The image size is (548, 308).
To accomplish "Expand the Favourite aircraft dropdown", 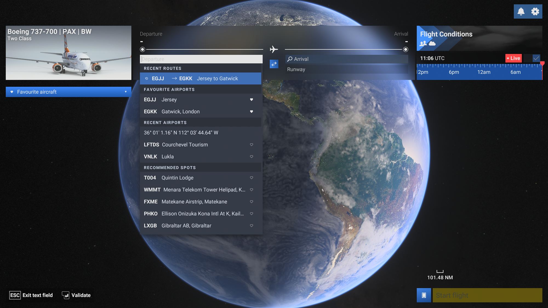I will (68, 92).
